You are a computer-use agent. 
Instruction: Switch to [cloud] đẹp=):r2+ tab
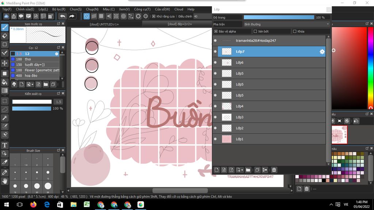pos(180,24)
